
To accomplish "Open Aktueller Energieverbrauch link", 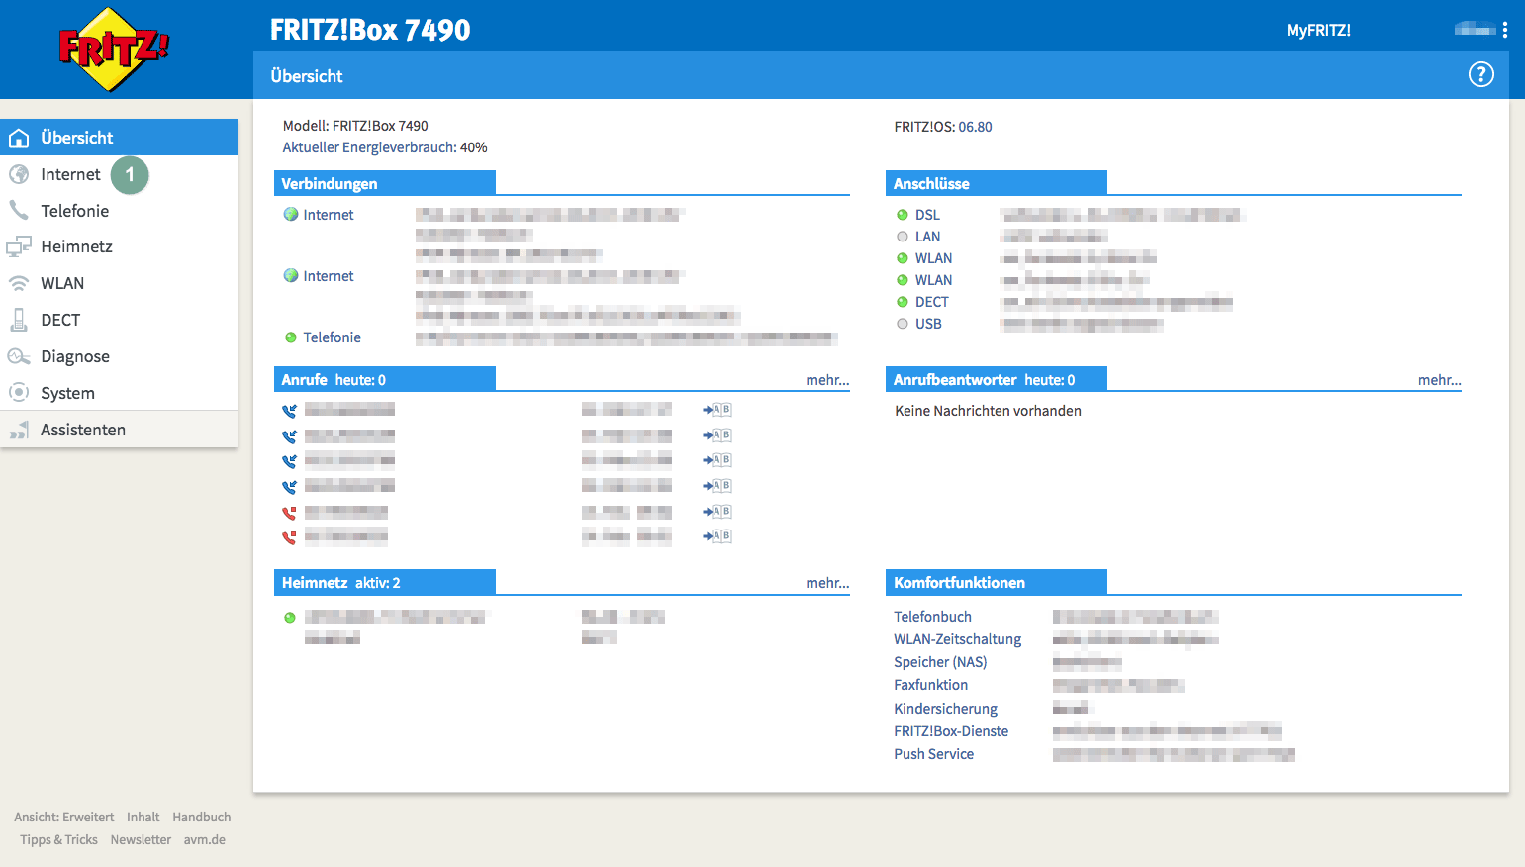I will point(369,147).
